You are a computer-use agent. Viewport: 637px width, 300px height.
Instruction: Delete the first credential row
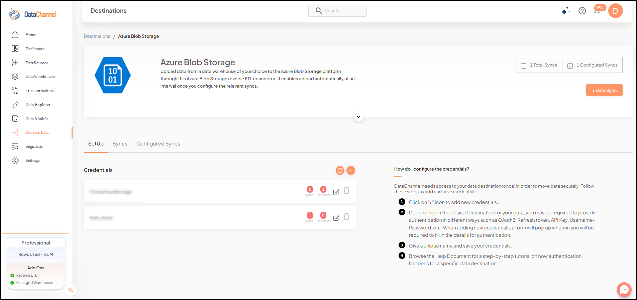click(x=347, y=191)
